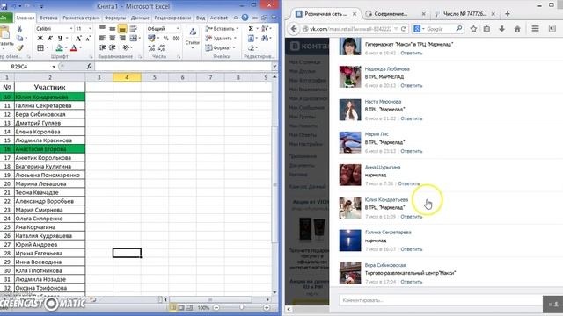The width and height of the screenshot is (563, 316).
Task: Open browser downloads arrow icon
Action: point(501,29)
